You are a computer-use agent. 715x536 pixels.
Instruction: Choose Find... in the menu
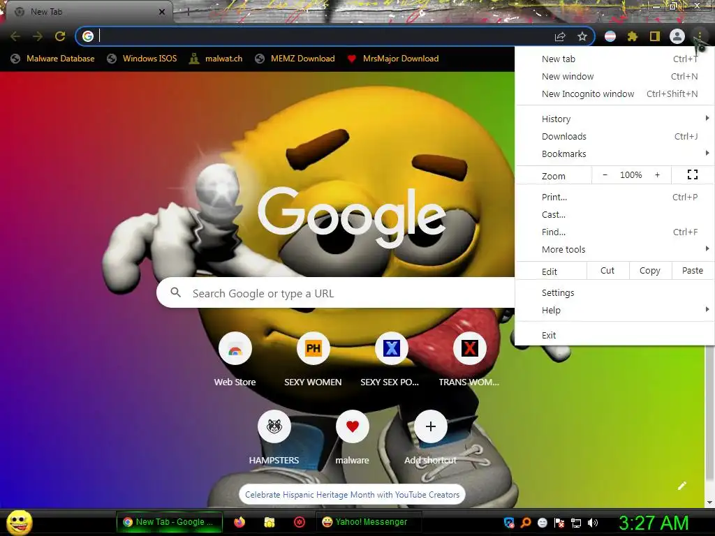614,232
